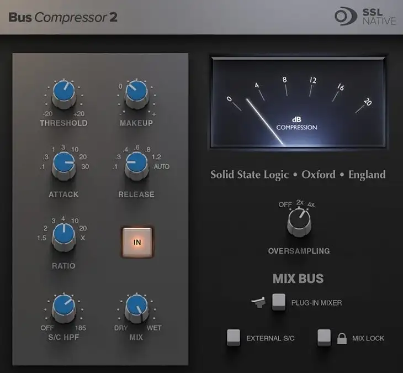The height and width of the screenshot is (373, 403).
Task: Select the 1.5 ratio value label
Action: pyautogui.click(x=41, y=238)
